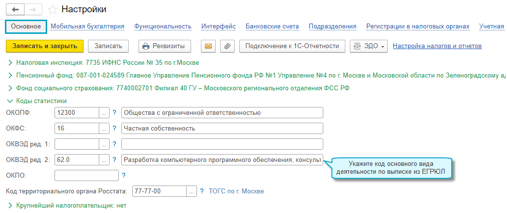The height and width of the screenshot is (213, 507).
Task: Expand the Пенсионный фонд section
Action: click(10, 76)
